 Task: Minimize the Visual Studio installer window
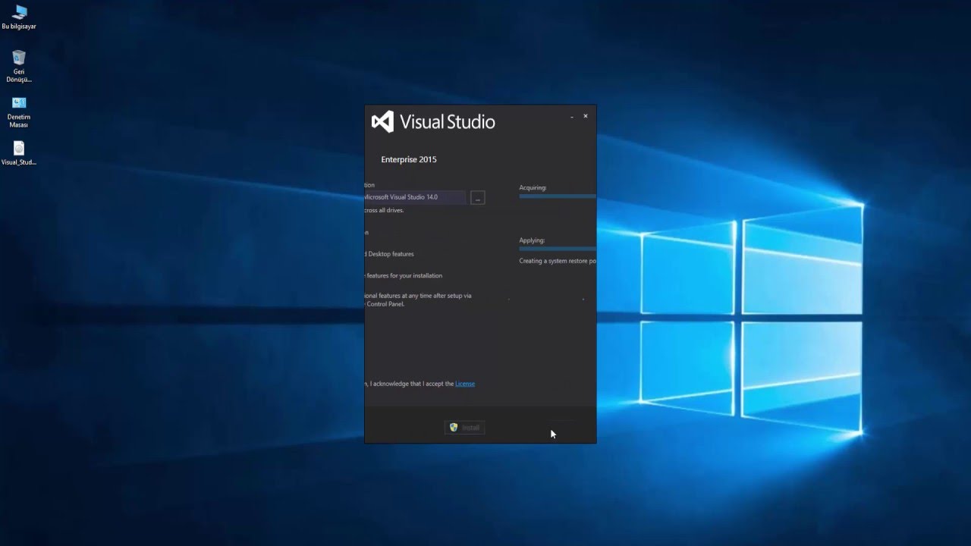571,117
